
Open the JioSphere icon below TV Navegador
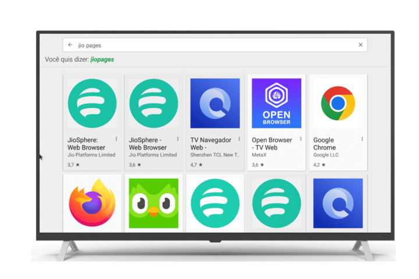click(215, 203)
